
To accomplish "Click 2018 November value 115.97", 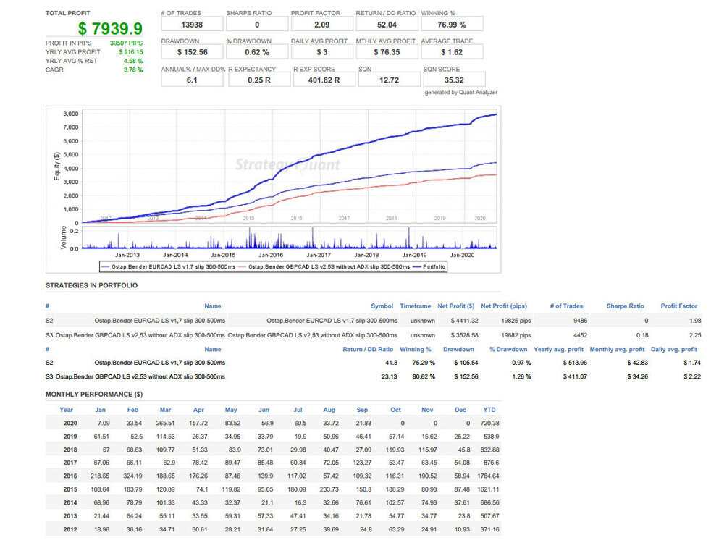I will (428, 450).
